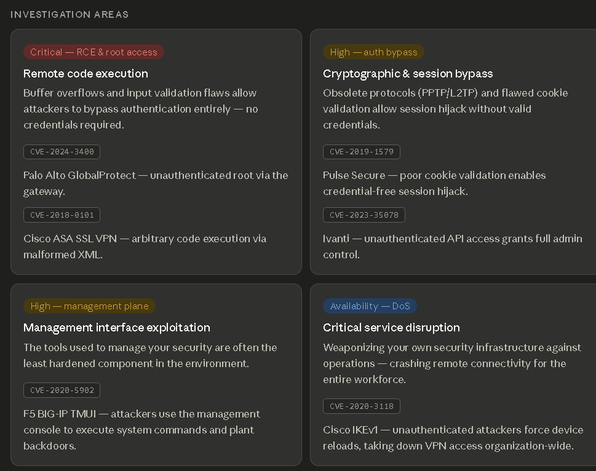Select the Cisco IKEv1 device reload text

point(453,438)
